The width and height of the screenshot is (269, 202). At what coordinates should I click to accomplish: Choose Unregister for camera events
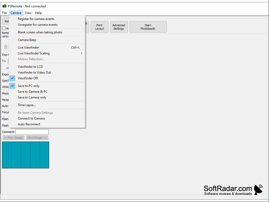pyautogui.click(x=47, y=25)
